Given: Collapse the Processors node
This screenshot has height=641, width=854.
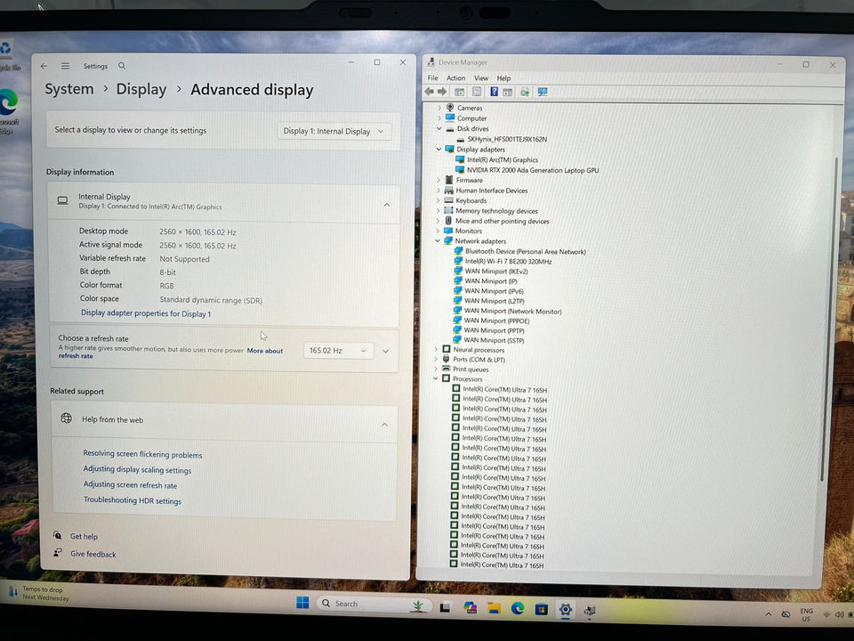Looking at the screenshot, I should pyautogui.click(x=436, y=379).
